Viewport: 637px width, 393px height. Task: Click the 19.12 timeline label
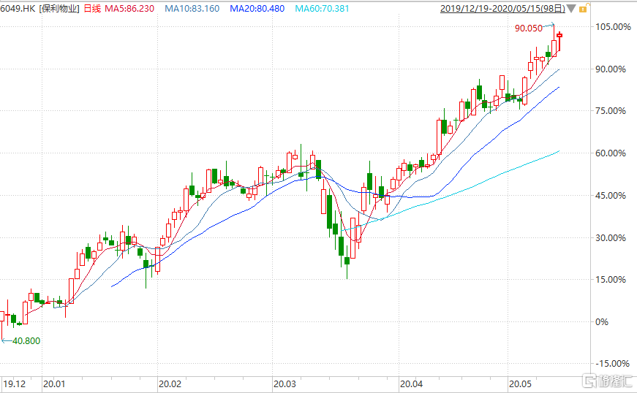pos(15,383)
